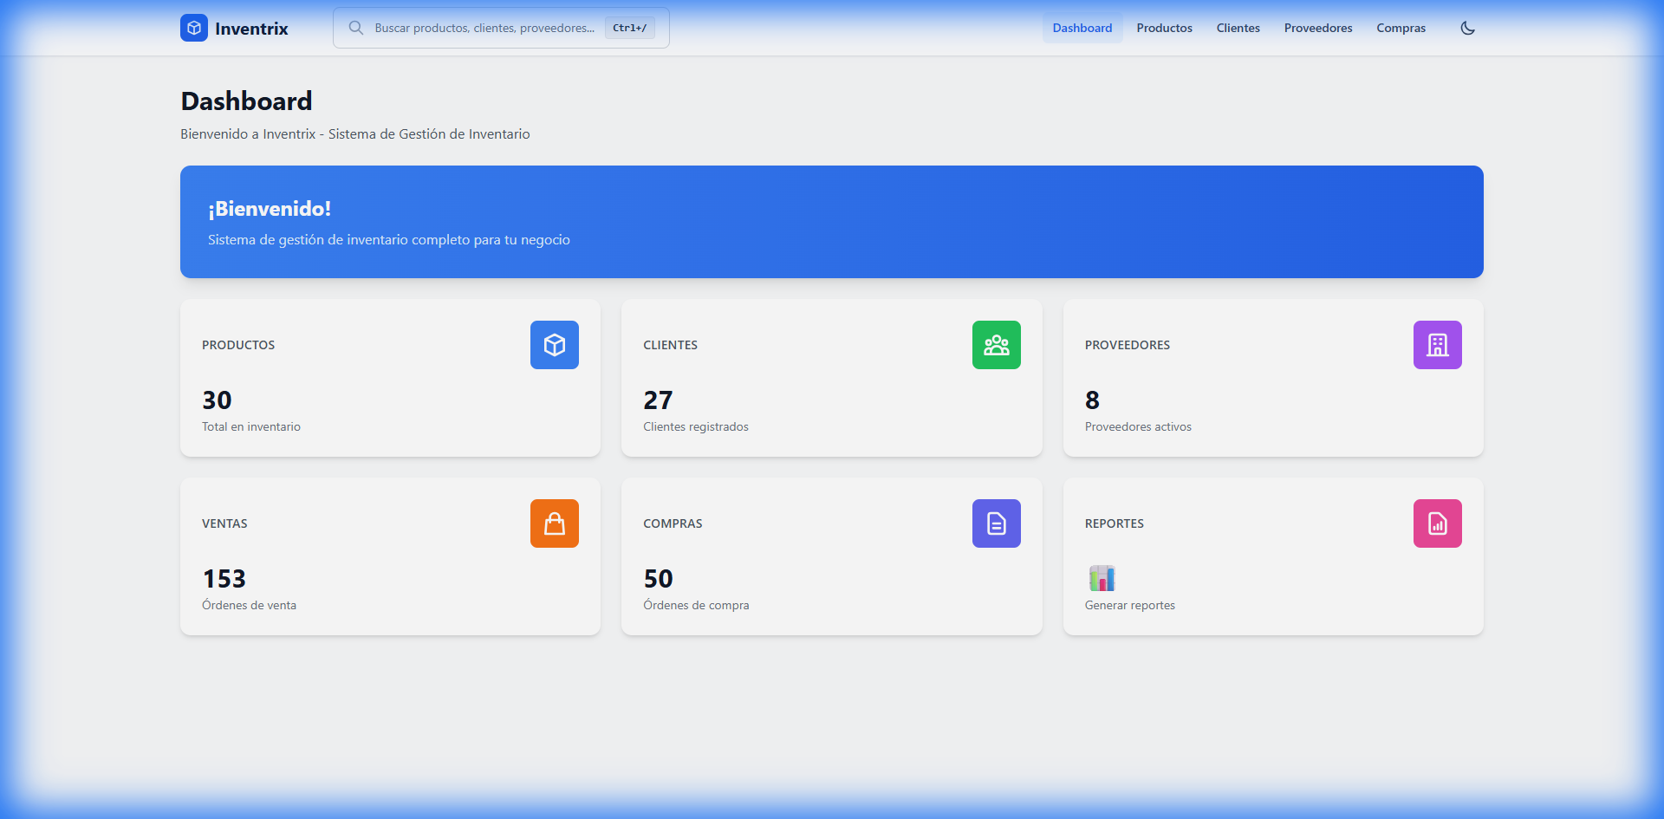Image resolution: width=1664 pixels, height=819 pixels.
Task: Click the bar chart graphic in Reportes card
Action: (1102, 577)
